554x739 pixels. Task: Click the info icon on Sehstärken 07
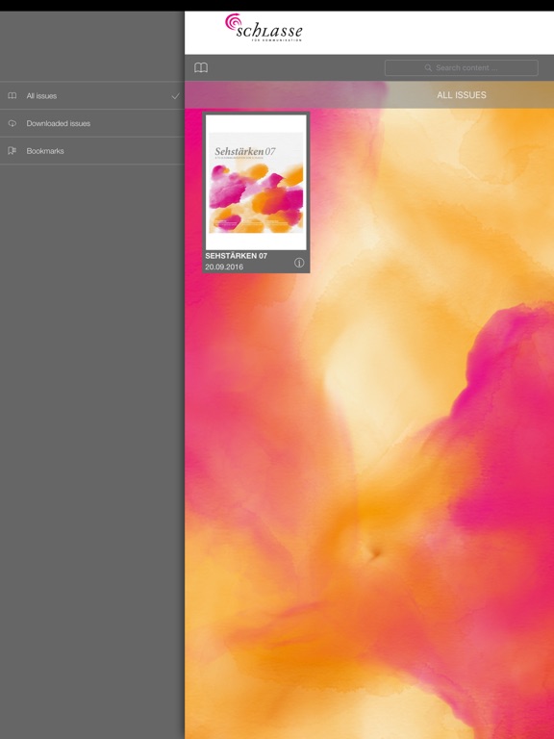tap(299, 263)
